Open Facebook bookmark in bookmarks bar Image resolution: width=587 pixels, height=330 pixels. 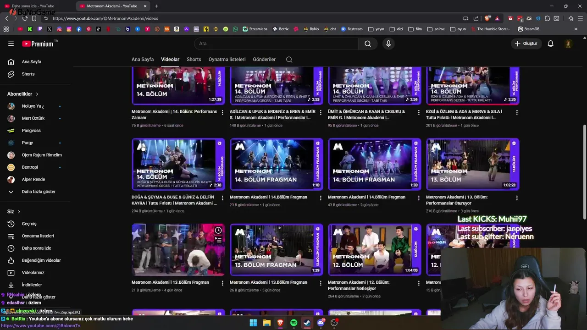79,29
